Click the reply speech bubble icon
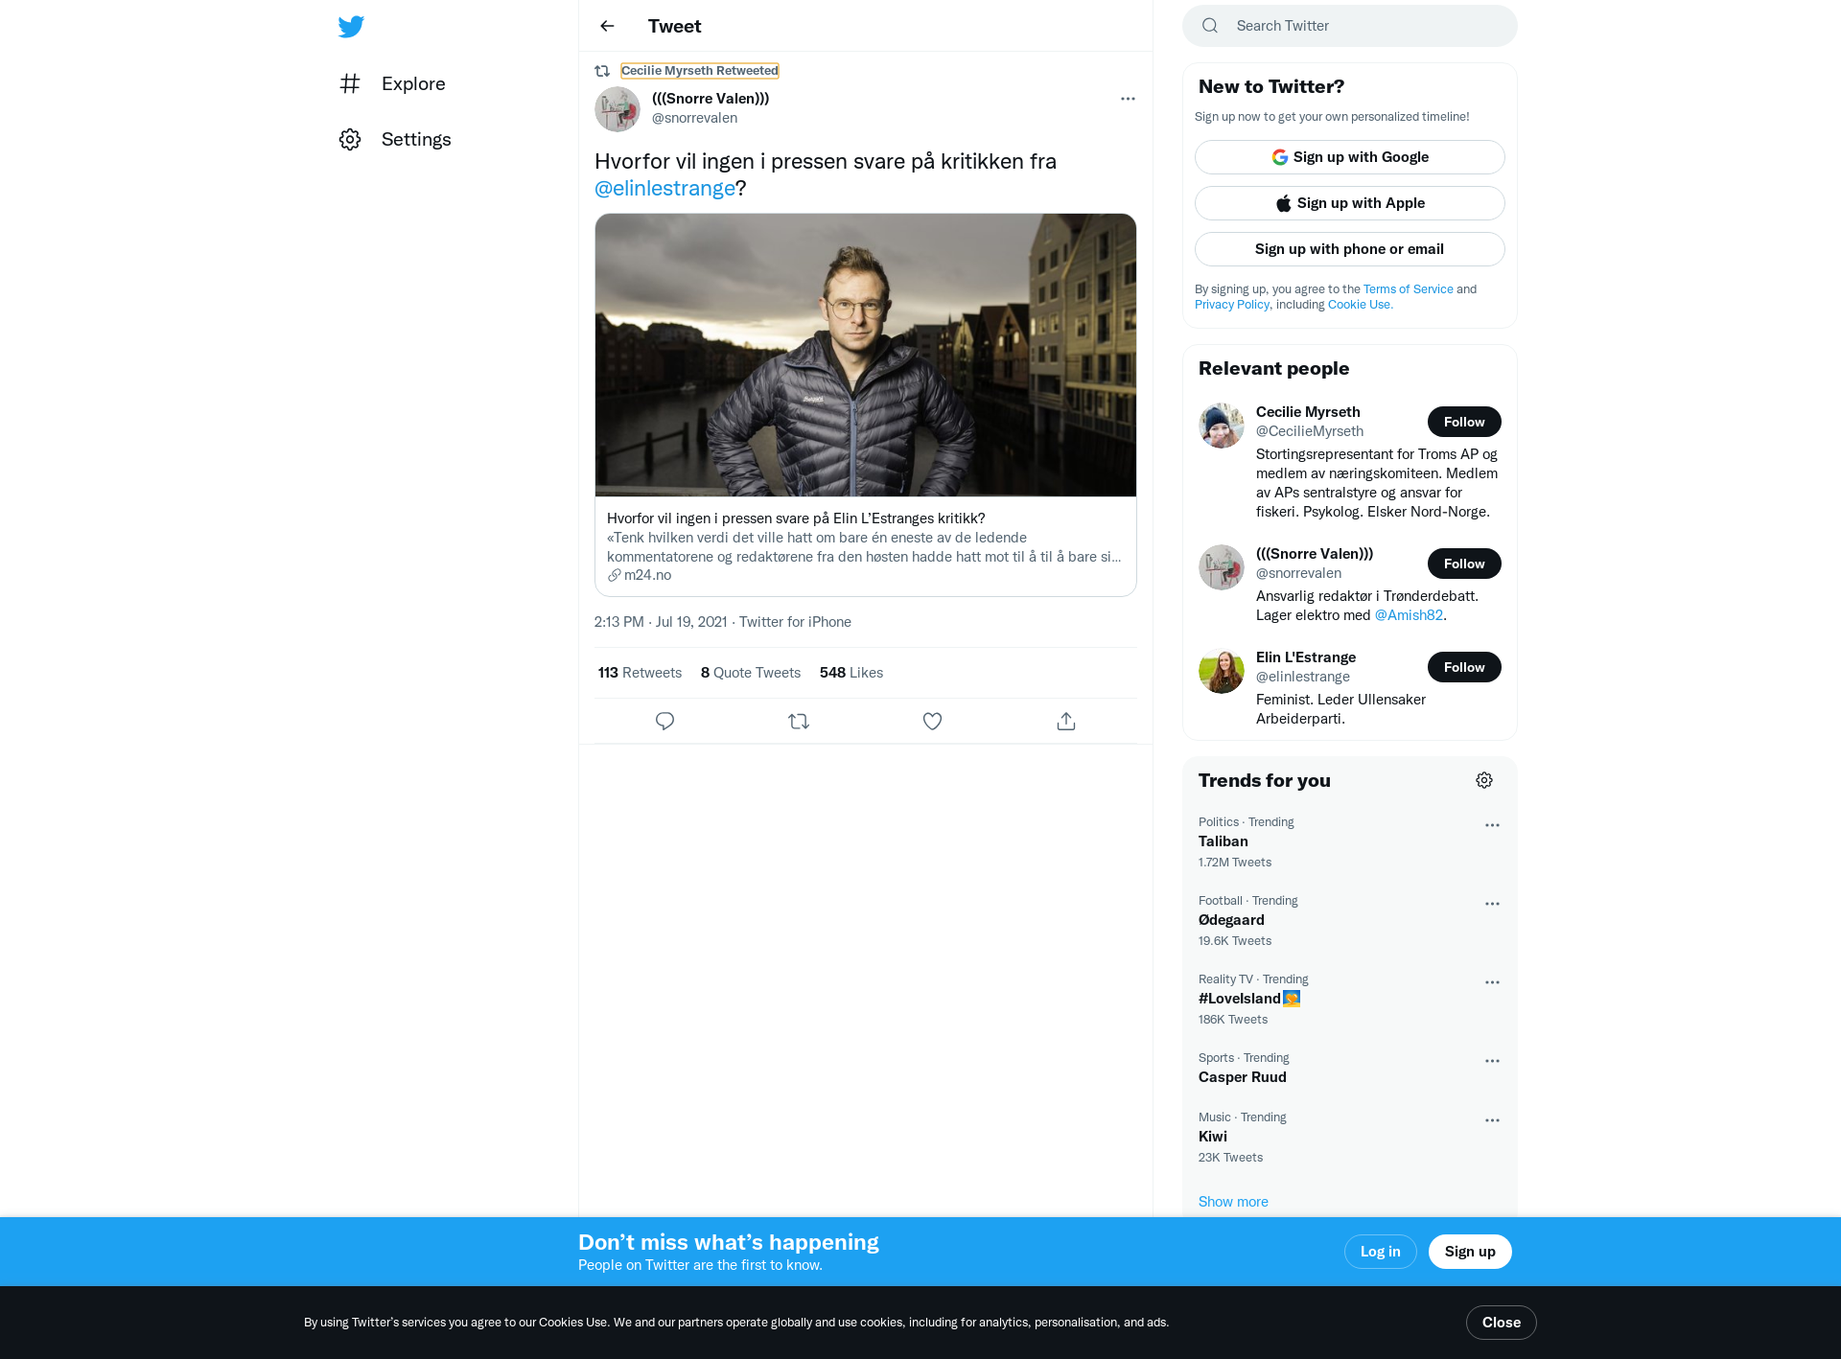 click(x=664, y=722)
